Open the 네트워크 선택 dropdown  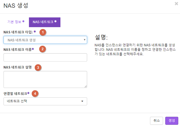coord(45,101)
